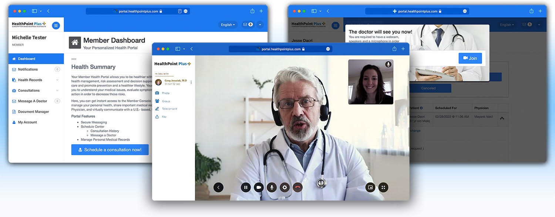555x217 pixels.
Task: Click Canceled button in right window
Action: pos(428,88)
